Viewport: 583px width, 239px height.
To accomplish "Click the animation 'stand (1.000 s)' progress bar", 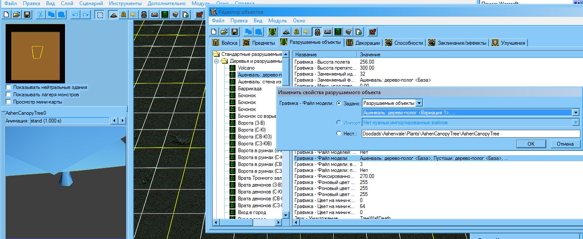I will click(69, 121).
